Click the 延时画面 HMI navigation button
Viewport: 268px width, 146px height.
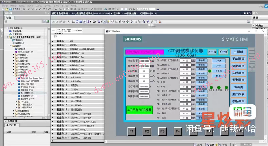(x=238, y=73)
